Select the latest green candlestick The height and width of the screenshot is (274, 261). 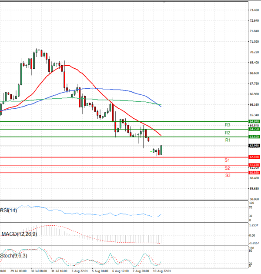[161, 150]
